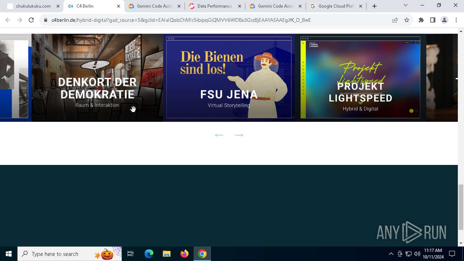This screenshot has height=261, width=464.
Task: Bookmark this page with star
Action: (407, 20)
